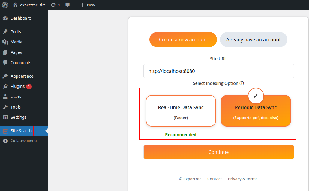Click the plus New content button
Viewport: 309px width, 191px height.
coord(88,5)
